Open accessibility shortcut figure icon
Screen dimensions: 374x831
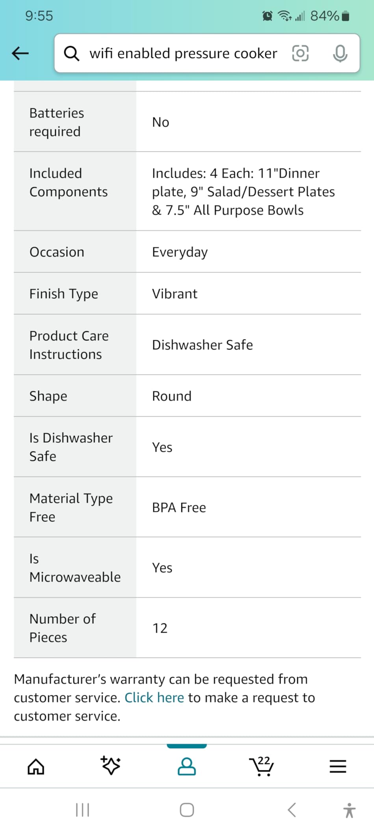(349, 810)
